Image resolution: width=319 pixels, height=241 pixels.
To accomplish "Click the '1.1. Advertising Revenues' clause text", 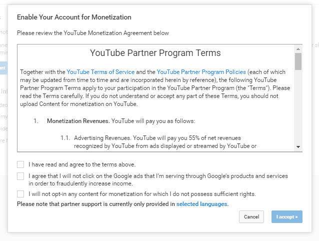I will tap(157, 142).
